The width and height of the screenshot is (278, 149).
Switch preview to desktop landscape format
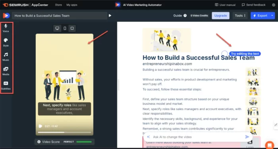coord(57,28)
